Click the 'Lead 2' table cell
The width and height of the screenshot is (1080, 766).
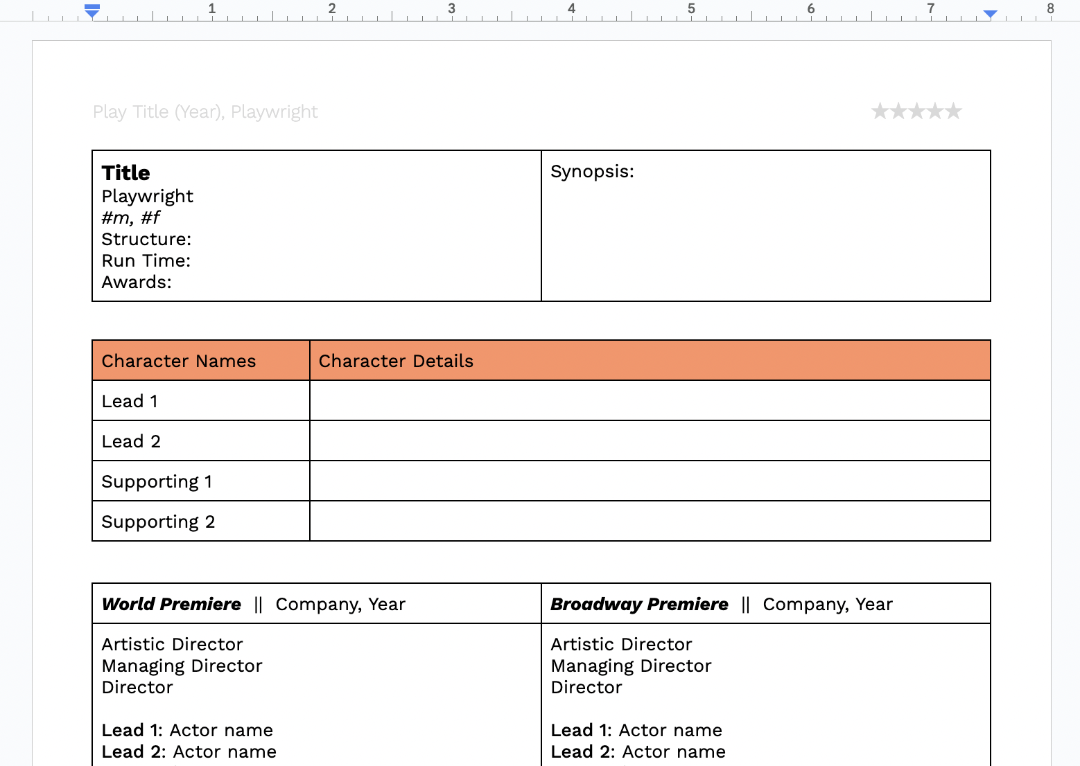tap(201, 441)
